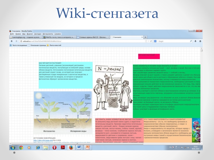Open the address bar history dropdown arrow

[x=149, y=41]
